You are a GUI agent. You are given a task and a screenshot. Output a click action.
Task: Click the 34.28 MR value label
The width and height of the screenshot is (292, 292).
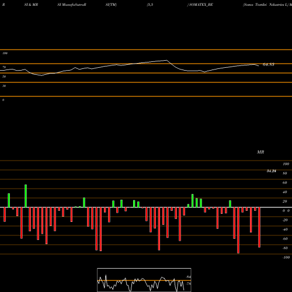click(272, 171)
